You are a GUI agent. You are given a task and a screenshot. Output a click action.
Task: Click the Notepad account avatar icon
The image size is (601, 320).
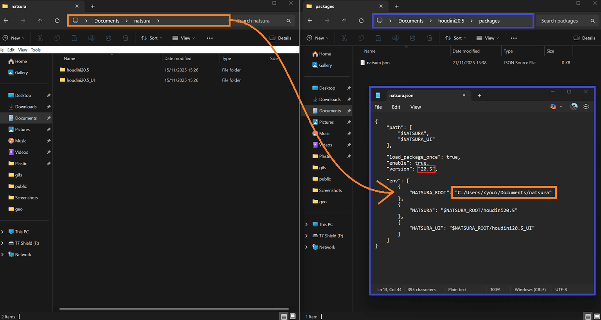tap(574, 107)
